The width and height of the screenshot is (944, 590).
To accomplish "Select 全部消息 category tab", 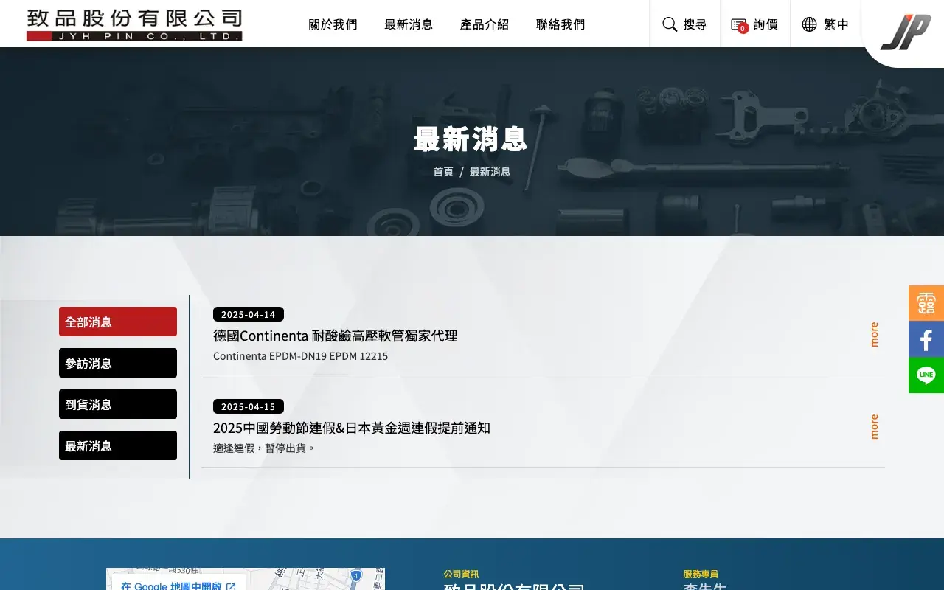I will [118, 322].
